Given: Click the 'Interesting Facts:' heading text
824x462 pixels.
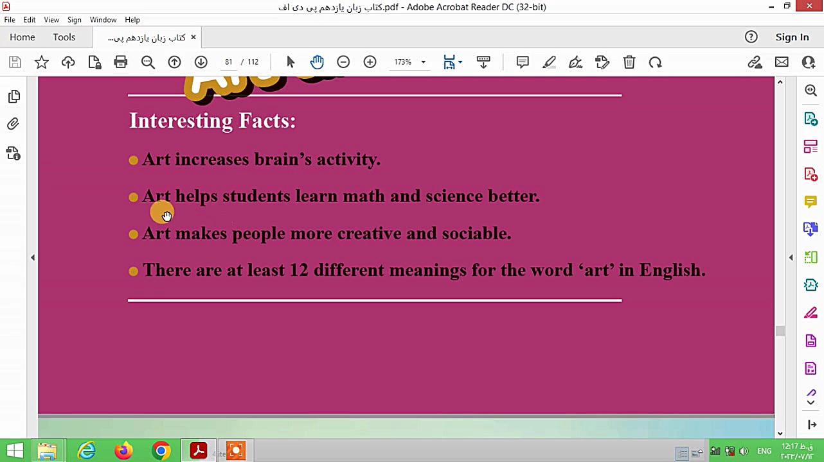Looking at the screenshot, I should click(x=212, y=121).
